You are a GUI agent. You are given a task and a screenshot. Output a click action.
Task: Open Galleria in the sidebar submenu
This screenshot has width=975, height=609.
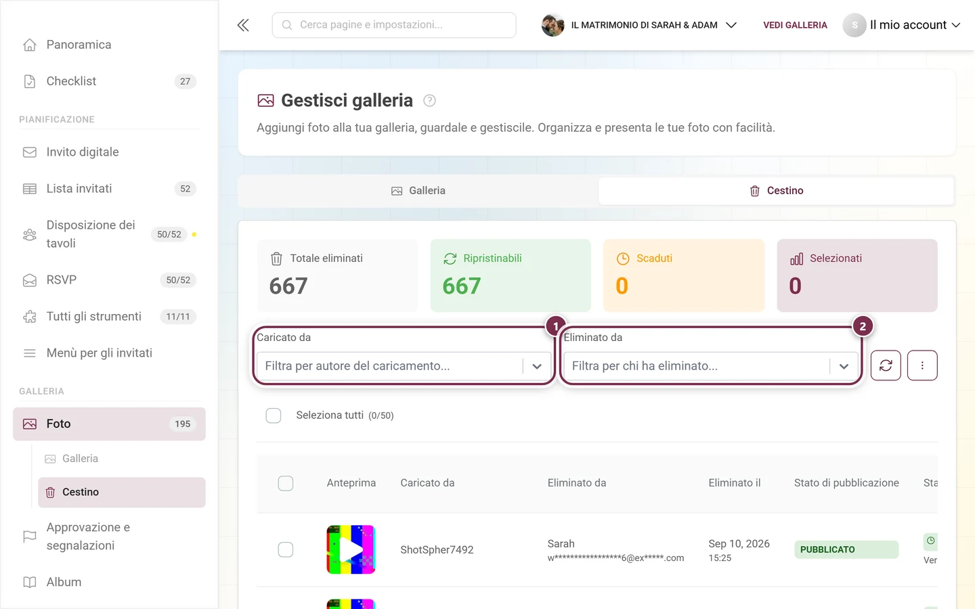click(122, 459)
